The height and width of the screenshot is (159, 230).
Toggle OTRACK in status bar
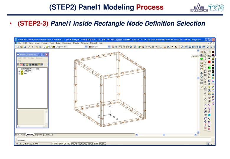90,144
